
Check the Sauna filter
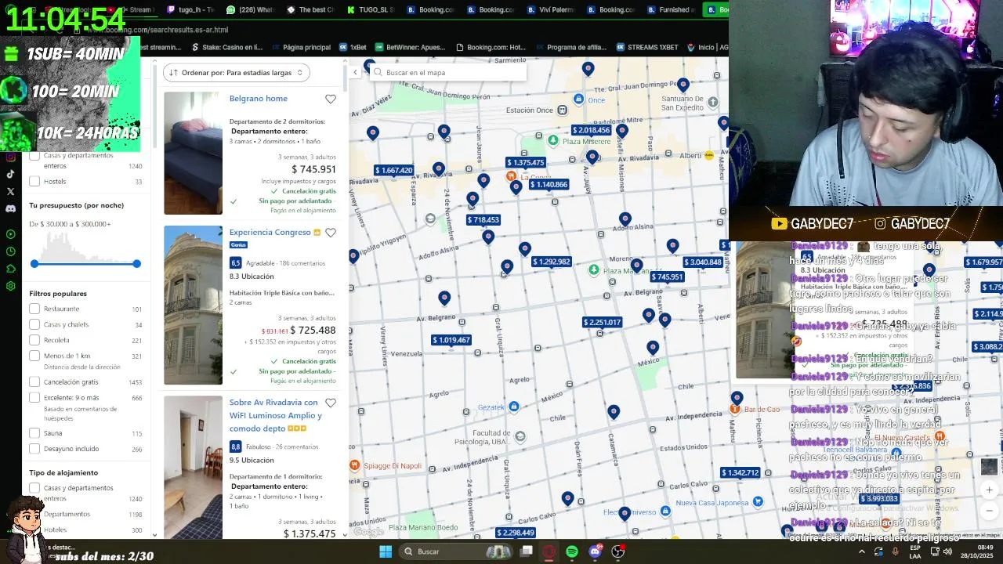(34, 432)
